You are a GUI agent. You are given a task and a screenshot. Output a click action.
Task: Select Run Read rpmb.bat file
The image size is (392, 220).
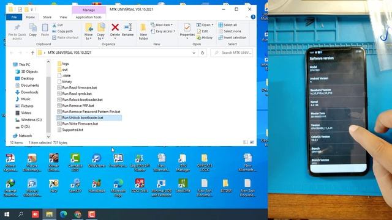[75, 94]
